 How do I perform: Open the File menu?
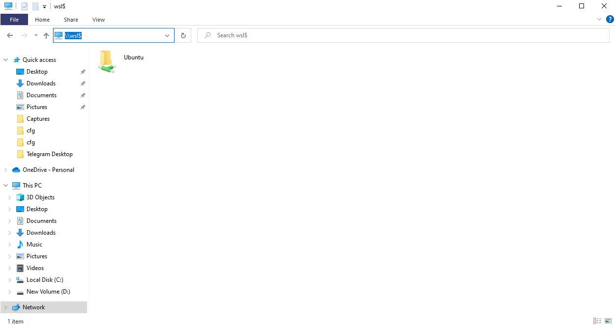click(14, 20)
